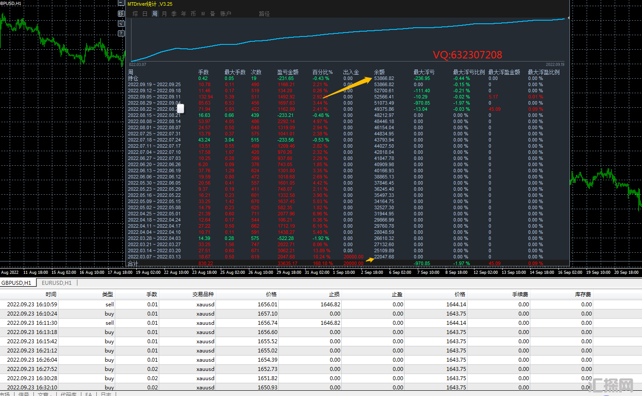Viewport: 642px width, 396px height.
Task: Select the GBPUSD,H1 chart tab
Action: 17,283
